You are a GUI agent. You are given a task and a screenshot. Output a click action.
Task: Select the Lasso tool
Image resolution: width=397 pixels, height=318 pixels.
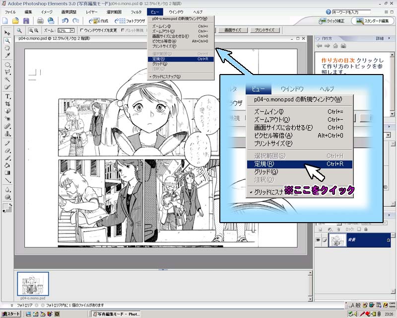[7, 72]
